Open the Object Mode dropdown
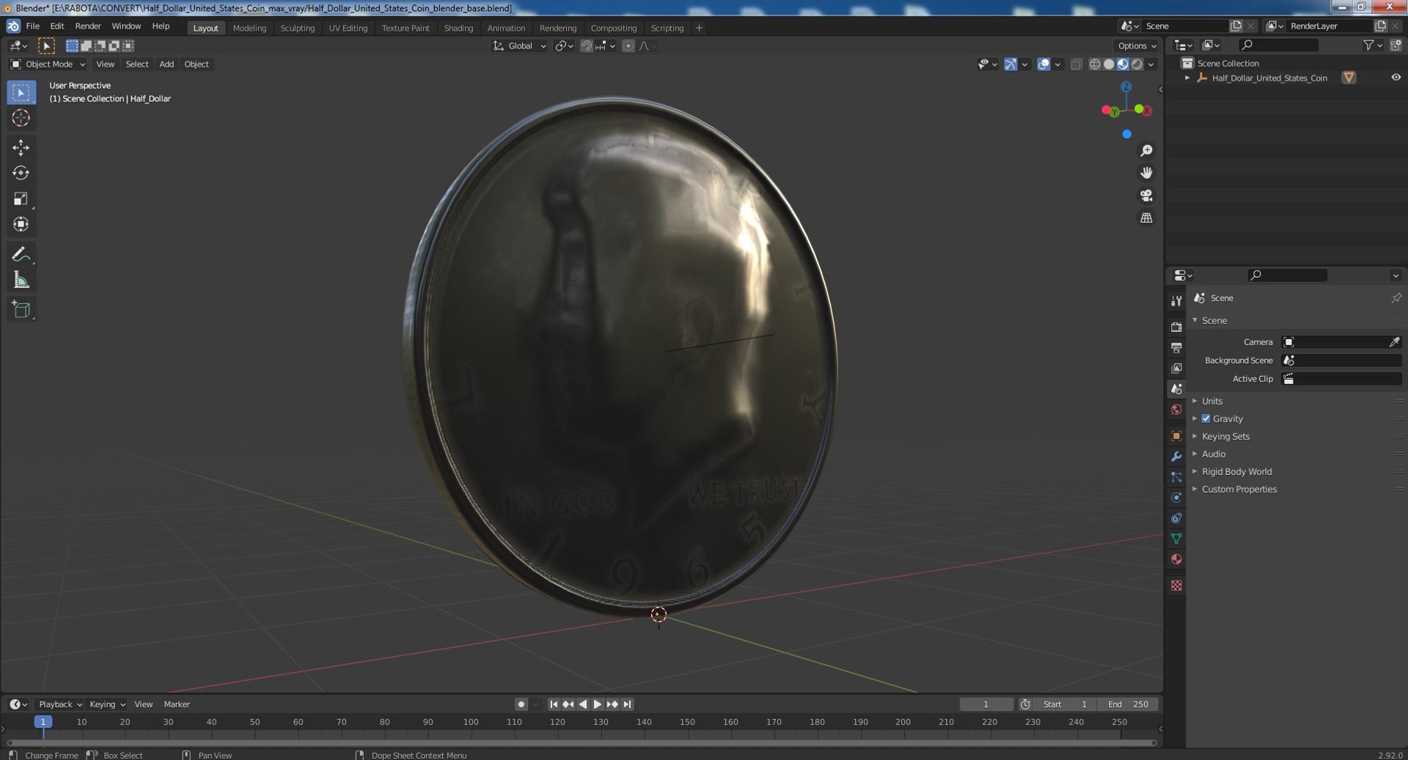Screen dimensions: 1408x760 tap(48, 64)
